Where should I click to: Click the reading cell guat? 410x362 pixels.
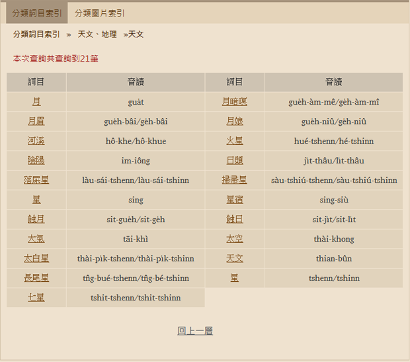(x=136, y=102)
